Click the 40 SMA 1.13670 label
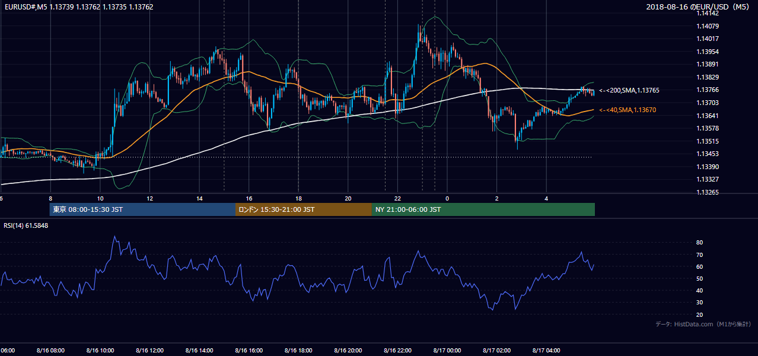Image resolution: width=758 pixels, height=356 pixels. [x=627, y=110]
